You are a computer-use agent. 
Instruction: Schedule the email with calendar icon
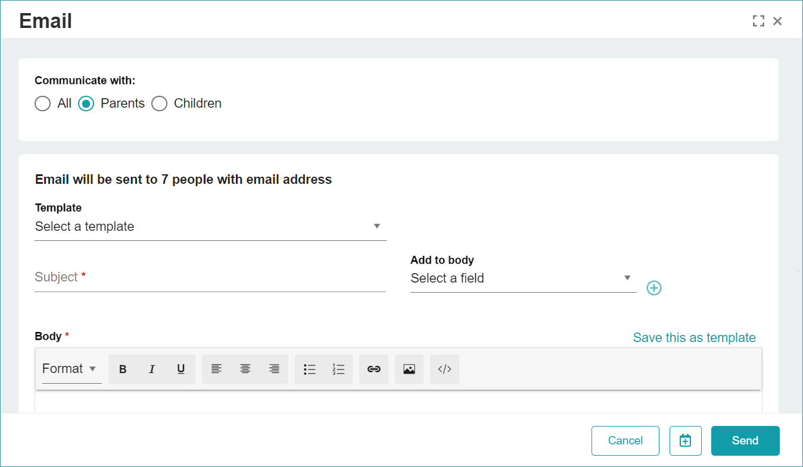(686, 441)
